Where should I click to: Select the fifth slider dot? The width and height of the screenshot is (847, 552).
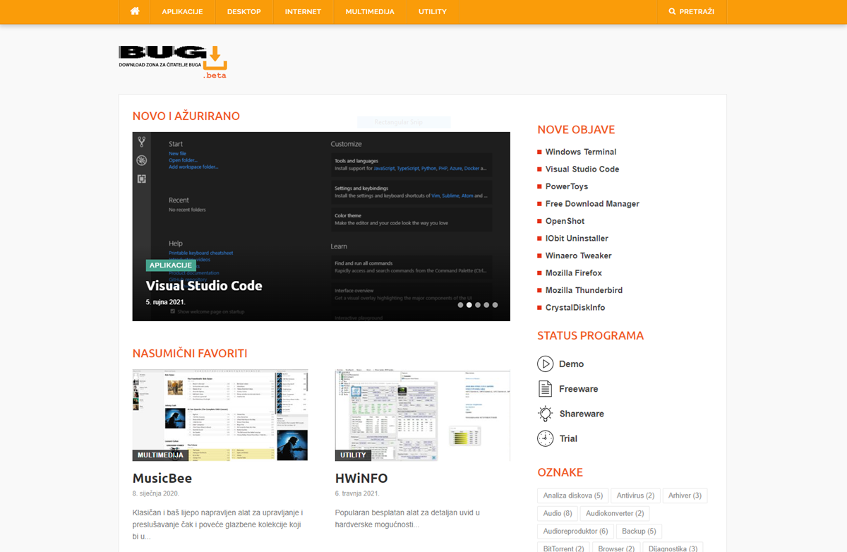(x=495, y=305)
